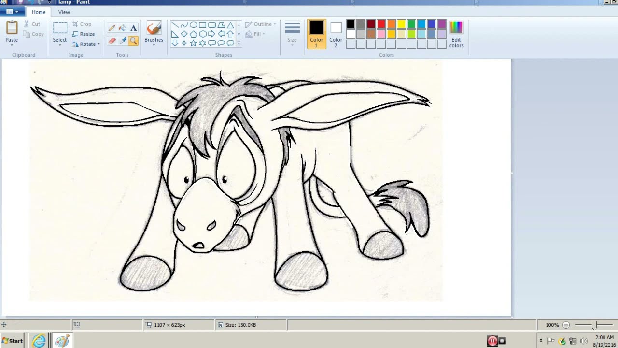Select the Magnifier tool
The width and height of the screenshot is (618, 348).
[x=134, y=41]
